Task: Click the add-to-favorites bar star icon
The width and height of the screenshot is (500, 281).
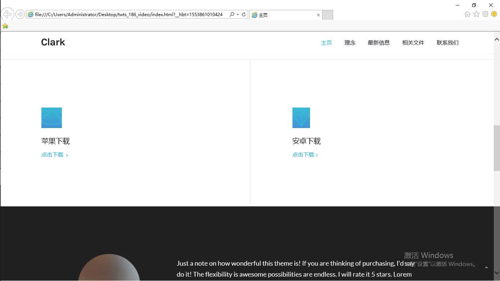Action: point(5,26)
